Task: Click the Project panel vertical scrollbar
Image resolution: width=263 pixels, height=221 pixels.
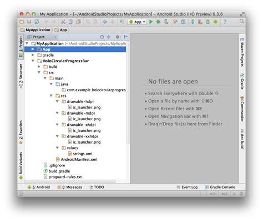Action: tap(128, 93)
